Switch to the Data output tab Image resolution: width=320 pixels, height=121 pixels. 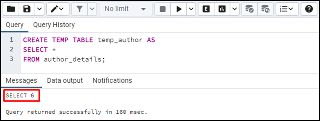(x=65, y=81)
